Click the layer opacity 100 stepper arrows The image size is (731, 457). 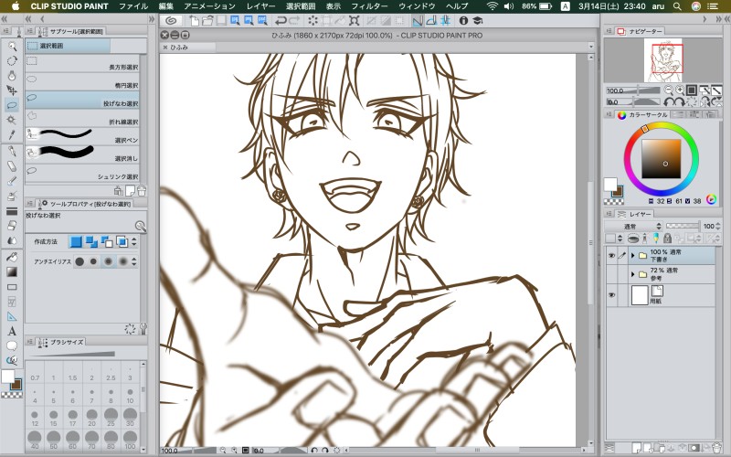pos(717,226)
